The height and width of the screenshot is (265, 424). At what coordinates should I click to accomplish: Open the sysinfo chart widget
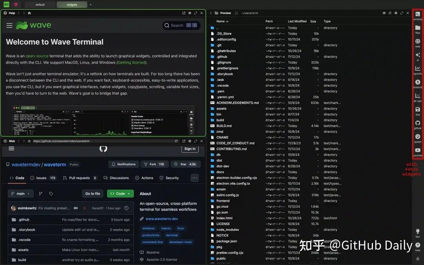[417, 70]
